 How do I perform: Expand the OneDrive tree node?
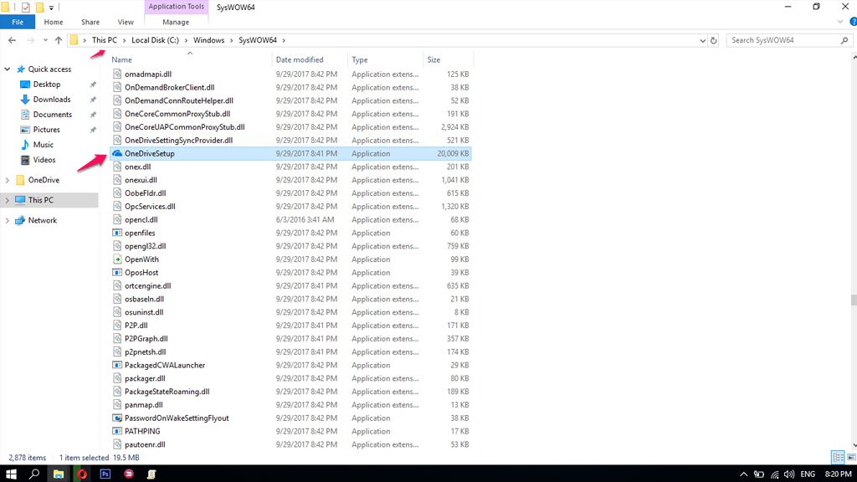pos(7,180)
